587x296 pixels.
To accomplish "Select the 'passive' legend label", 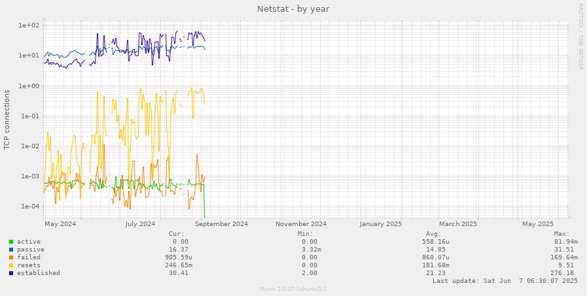I will click(30, 250).
